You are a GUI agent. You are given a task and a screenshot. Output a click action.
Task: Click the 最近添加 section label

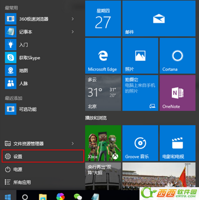click(x=13, y=98)
